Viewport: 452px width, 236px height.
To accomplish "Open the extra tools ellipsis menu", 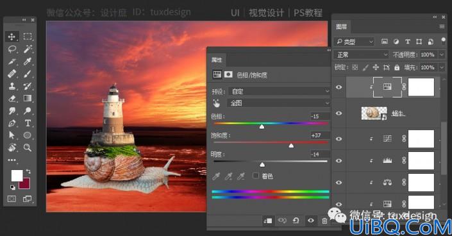I will click(12, 160).
